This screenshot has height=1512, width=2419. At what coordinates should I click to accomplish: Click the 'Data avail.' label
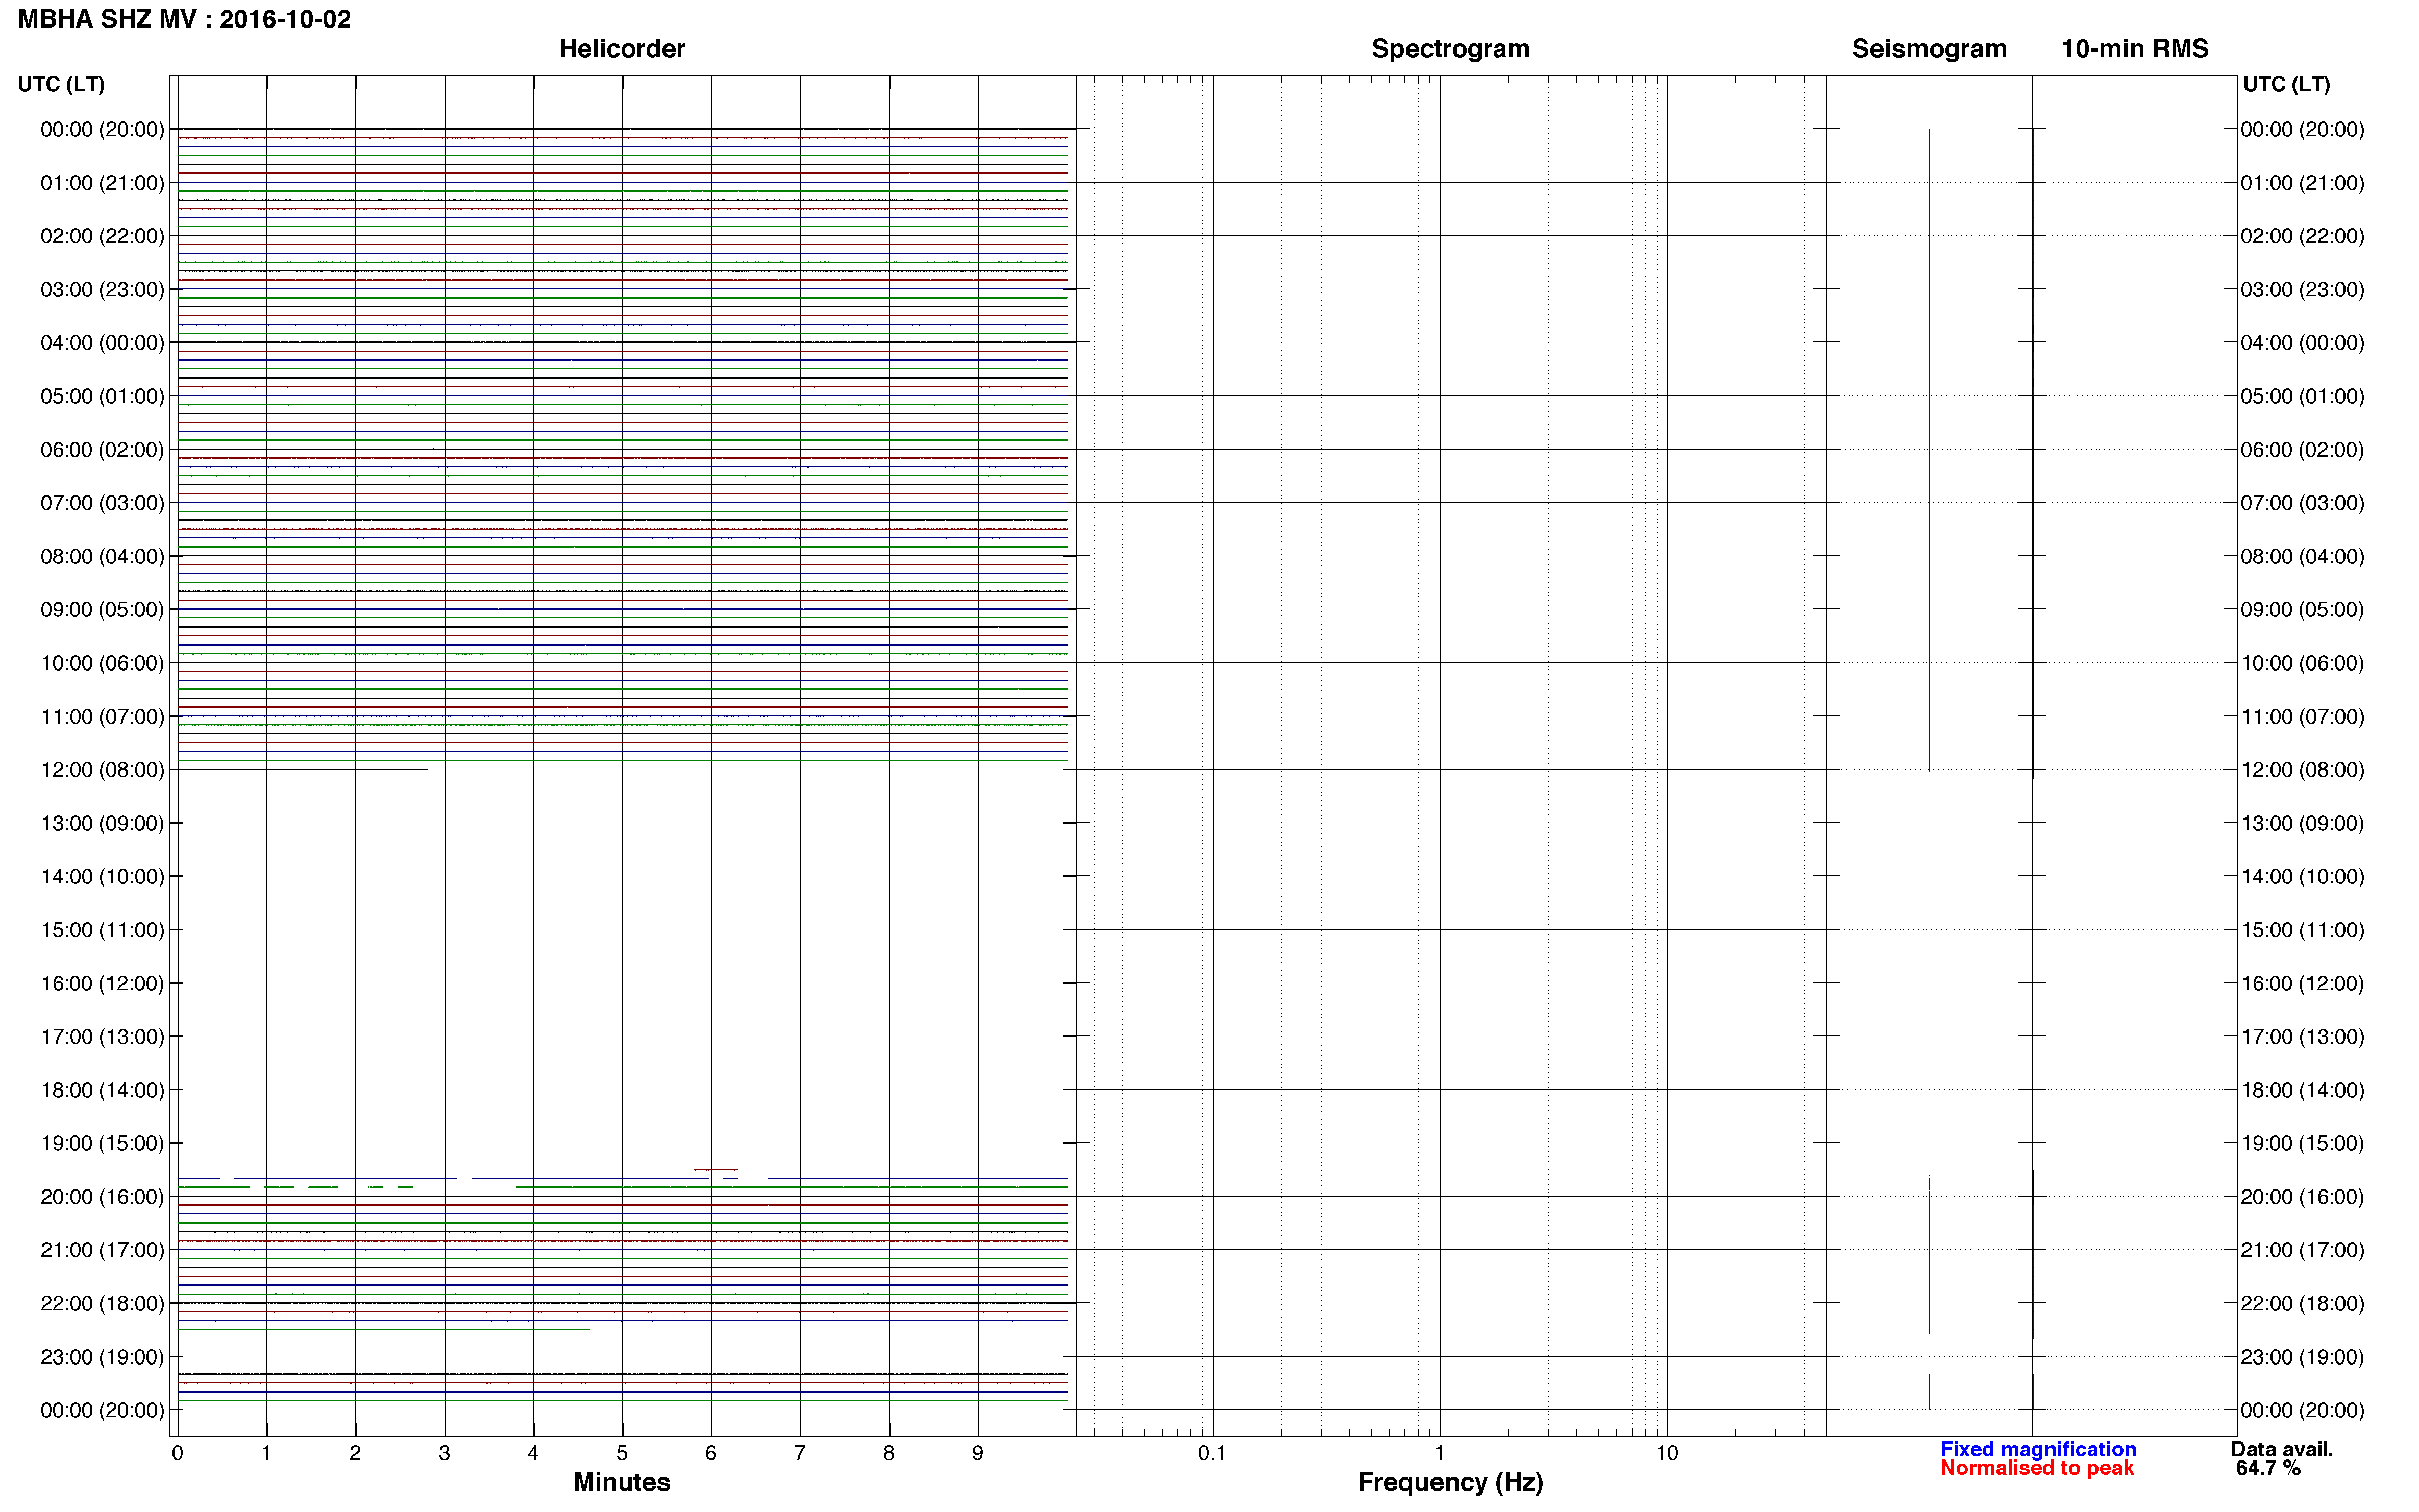pyautogui.click(x=2282, y=1449)
